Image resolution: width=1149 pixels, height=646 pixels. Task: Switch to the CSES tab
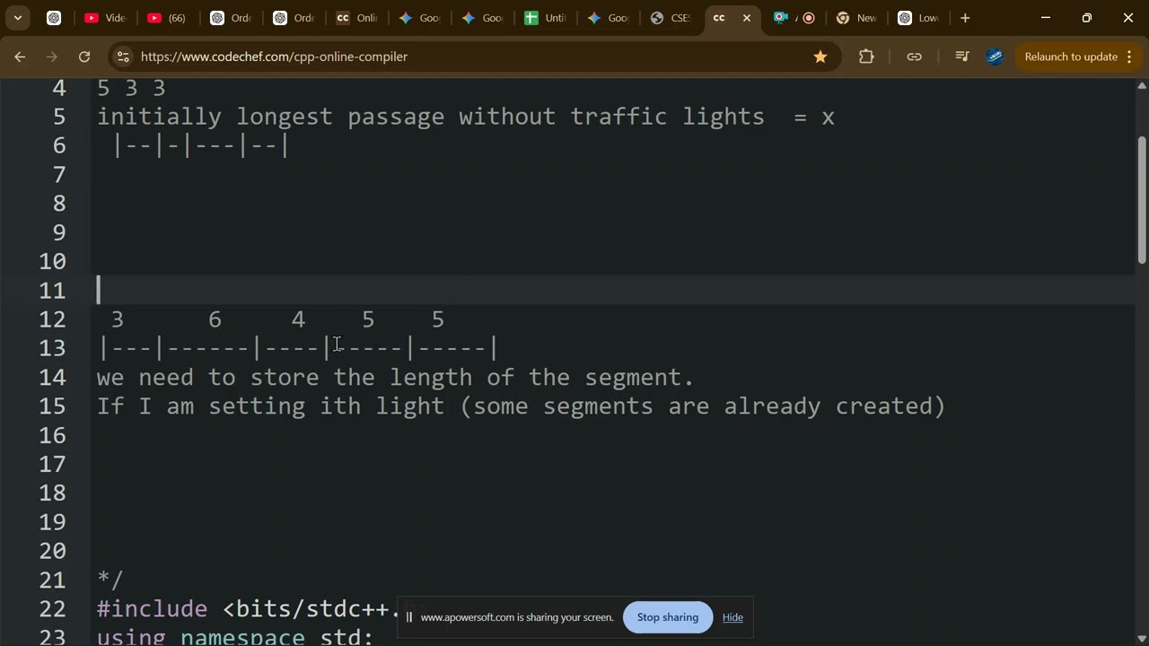coord(671,18)
